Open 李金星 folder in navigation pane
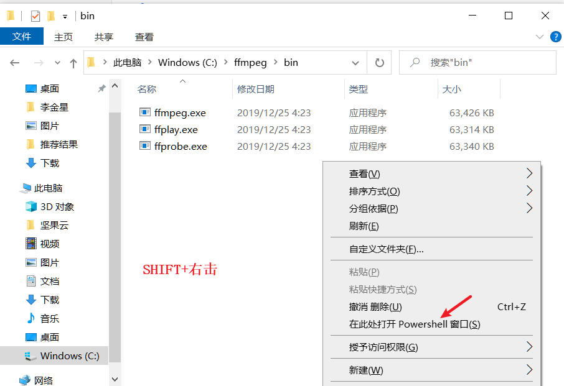Screen dimensions: 564x386 pos(54,107)
